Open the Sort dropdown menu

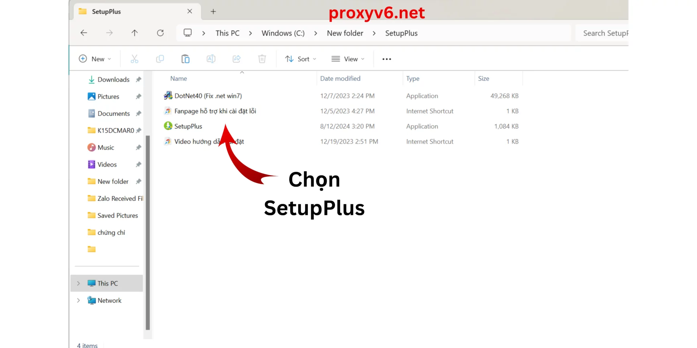click(301, 59)
